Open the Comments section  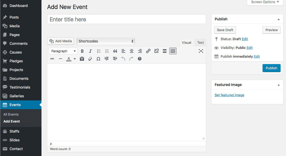tap(21, 44)
